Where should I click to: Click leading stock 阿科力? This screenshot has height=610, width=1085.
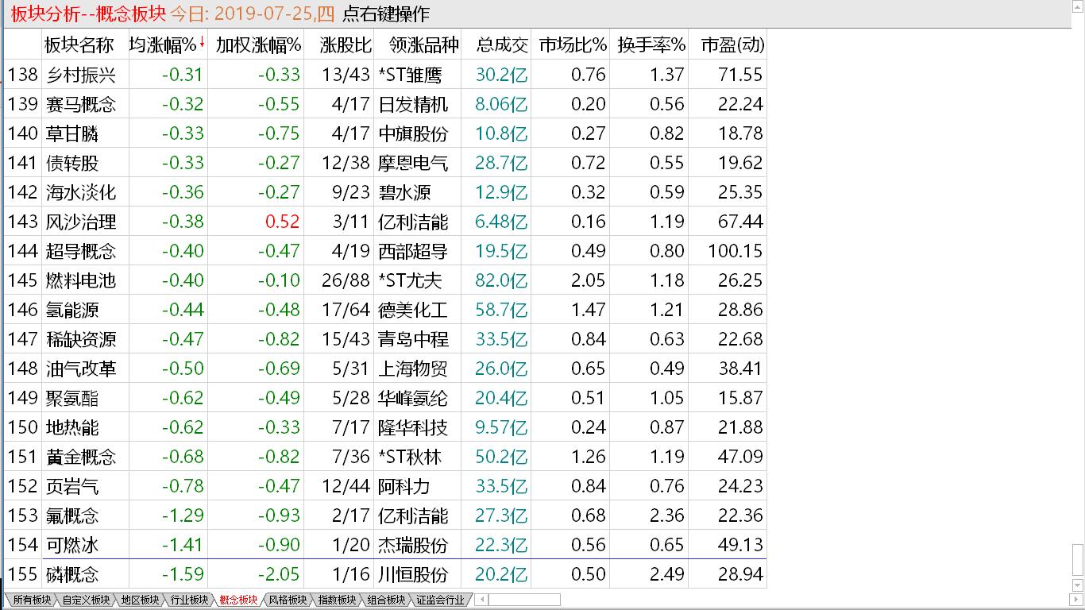tap(404, 486)
